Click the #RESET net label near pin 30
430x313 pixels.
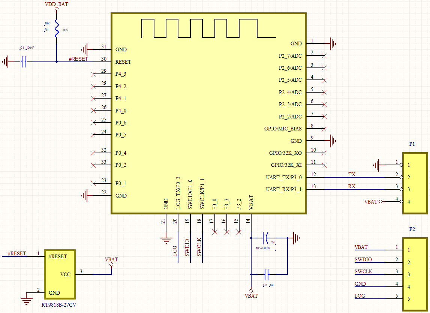point(78,59)
